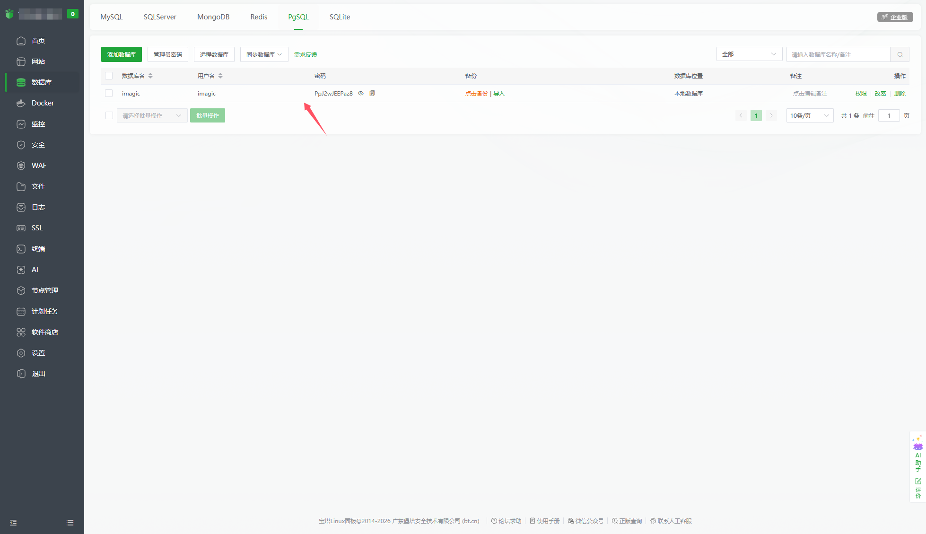Viewport: 926px width, 534px height.
Task: Open the 计划任务 calendar icon
Action: [21, 311]
